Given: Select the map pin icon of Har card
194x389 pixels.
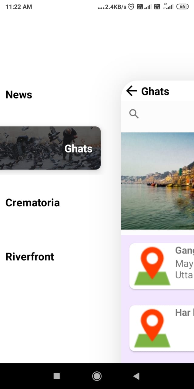Looking at the screenshot, I should [152, 328].
